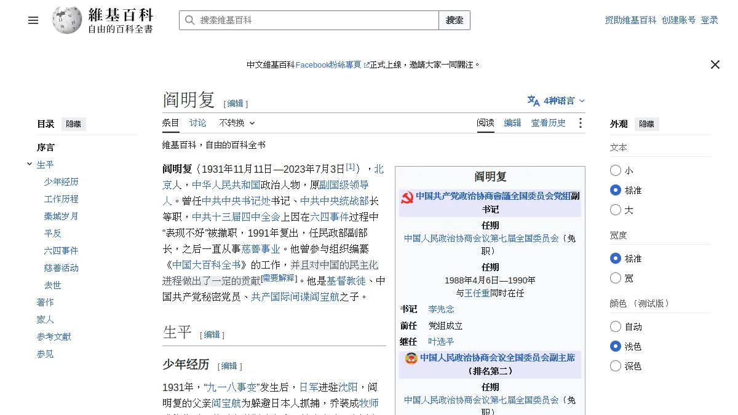Open the external Facebook link icon
This screenshot has width=738, height=415.
pos(367,65)
